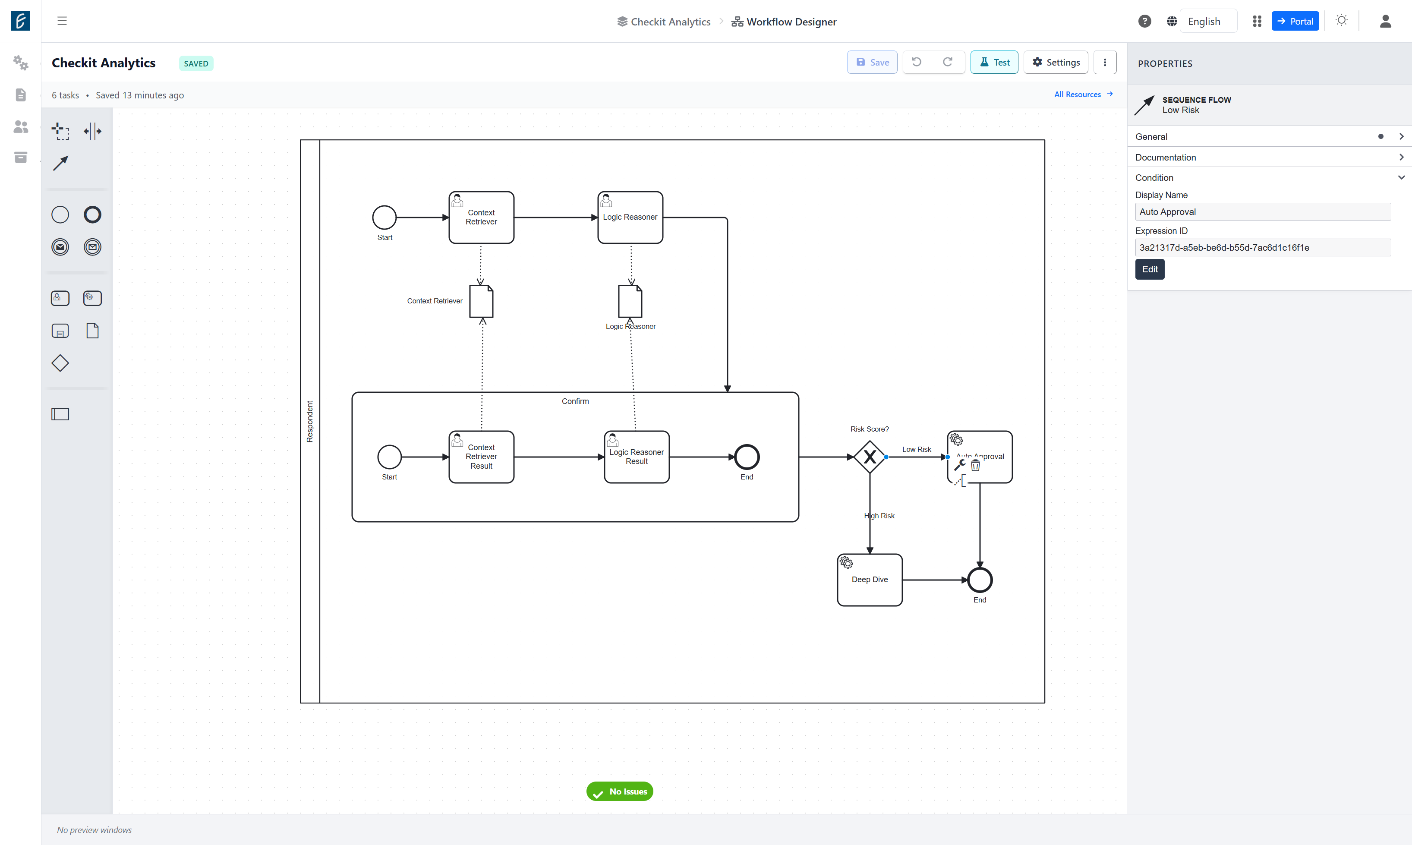Image resolution: width=1412 pixels, height=845 pixels.
Task: Add a data object from palette
Action: pyautogui.click(x=92, y=331)
